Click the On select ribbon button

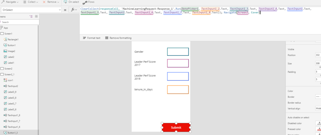point(71,2)
